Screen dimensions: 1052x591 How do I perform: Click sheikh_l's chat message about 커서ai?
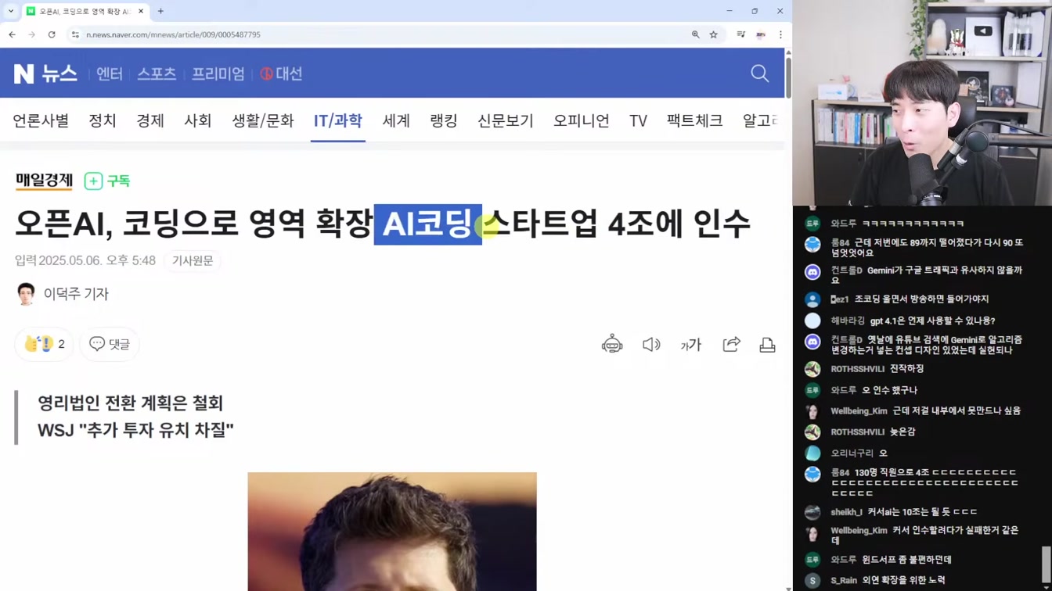[x=922, y=512]
